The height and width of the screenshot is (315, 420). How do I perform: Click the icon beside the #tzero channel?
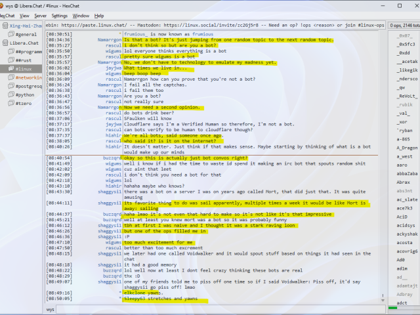[x=10, y=103]
